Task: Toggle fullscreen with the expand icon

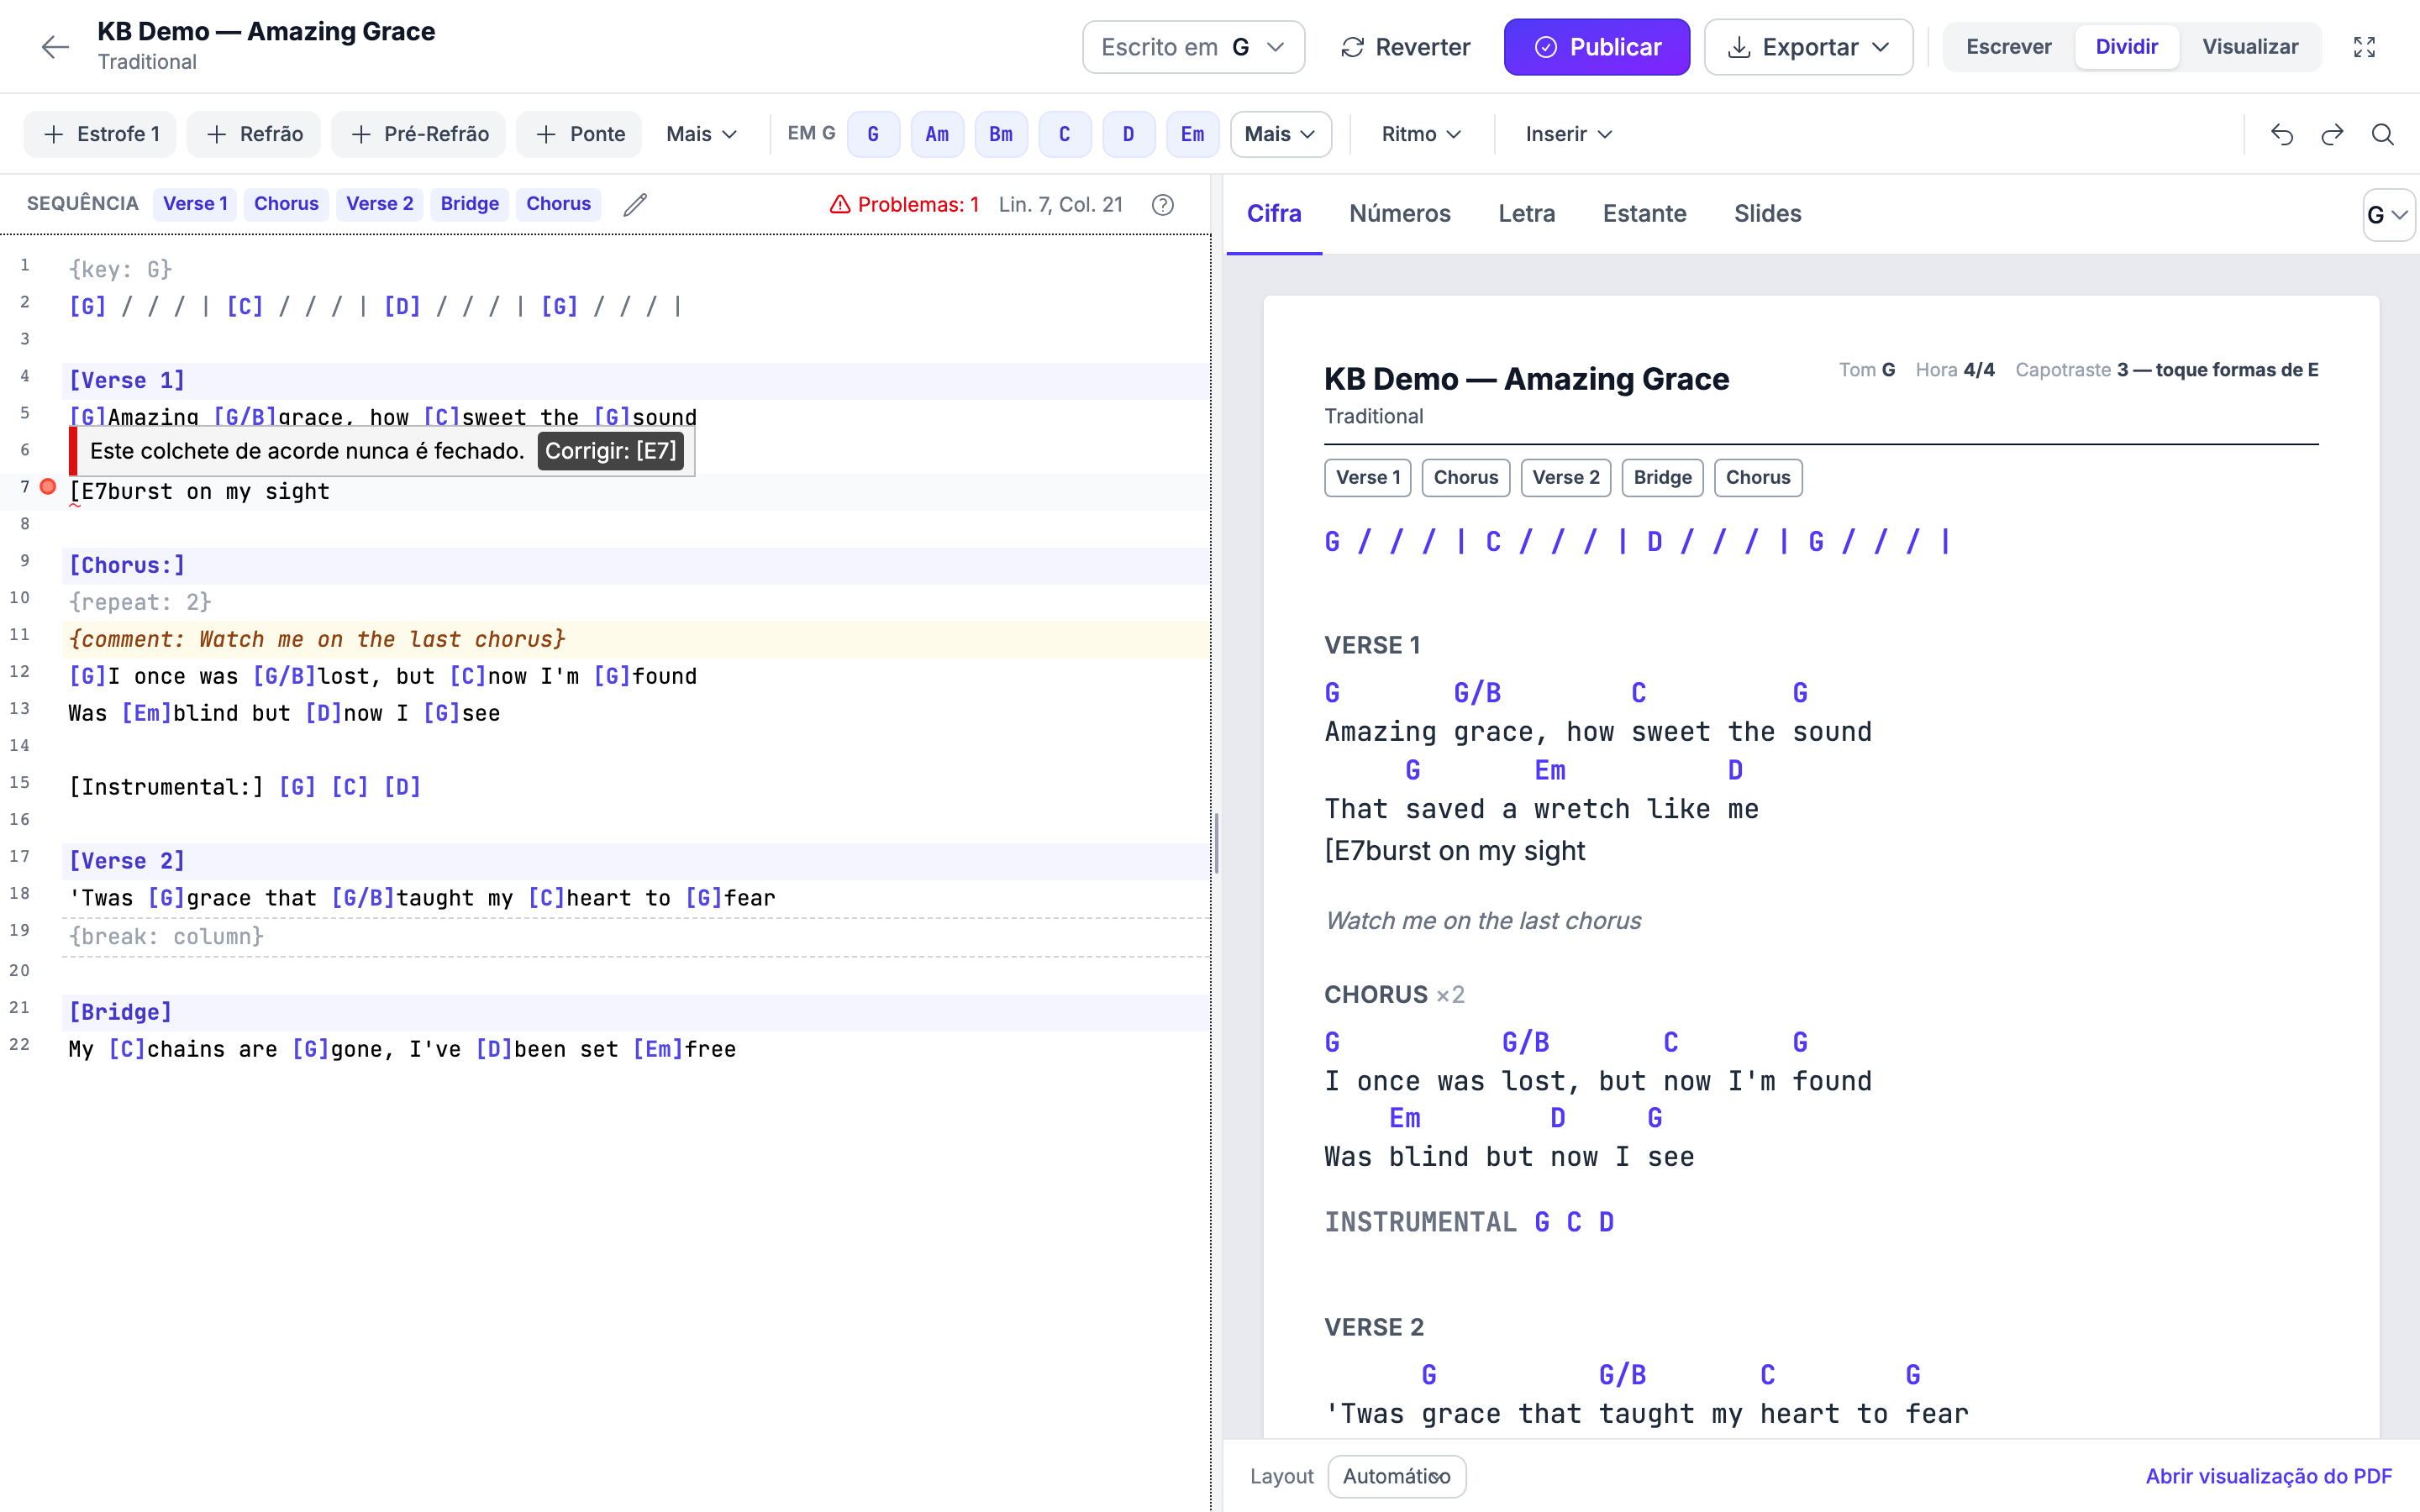Action: click(x=2364, y=47)
